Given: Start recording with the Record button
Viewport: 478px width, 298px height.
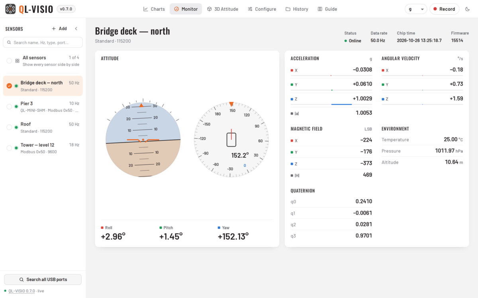Looking at the screenshot, I should tap(445, 9).
